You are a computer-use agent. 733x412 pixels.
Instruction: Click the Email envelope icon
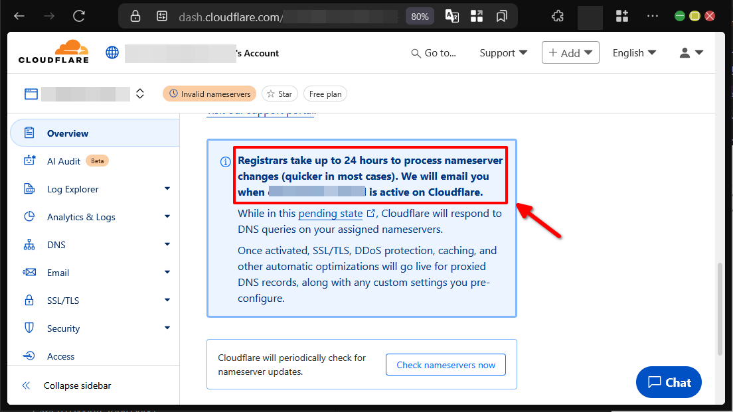[x=29, y=272]
